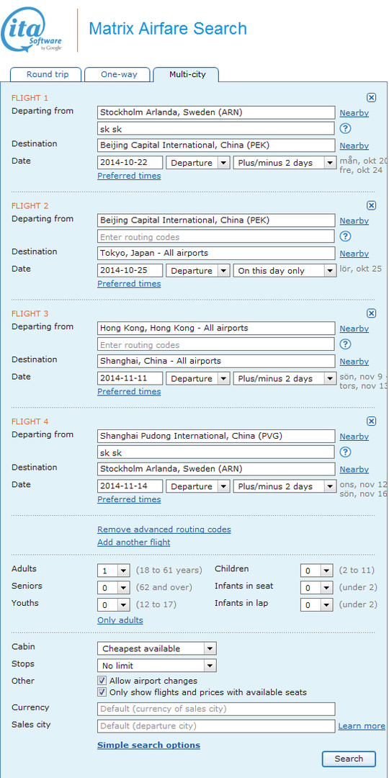The image size is (389, 778).
Task: Click the Currency input field
Action: 216,709
